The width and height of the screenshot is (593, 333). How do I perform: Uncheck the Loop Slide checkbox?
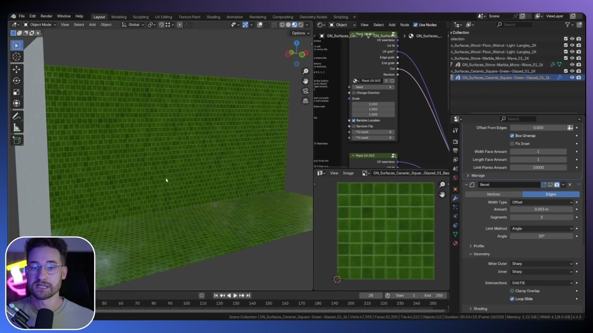click(512, 299)
